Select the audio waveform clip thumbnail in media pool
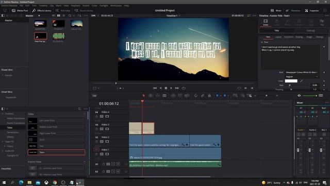The width and height of the screenshot is (330, 186). 58,36
